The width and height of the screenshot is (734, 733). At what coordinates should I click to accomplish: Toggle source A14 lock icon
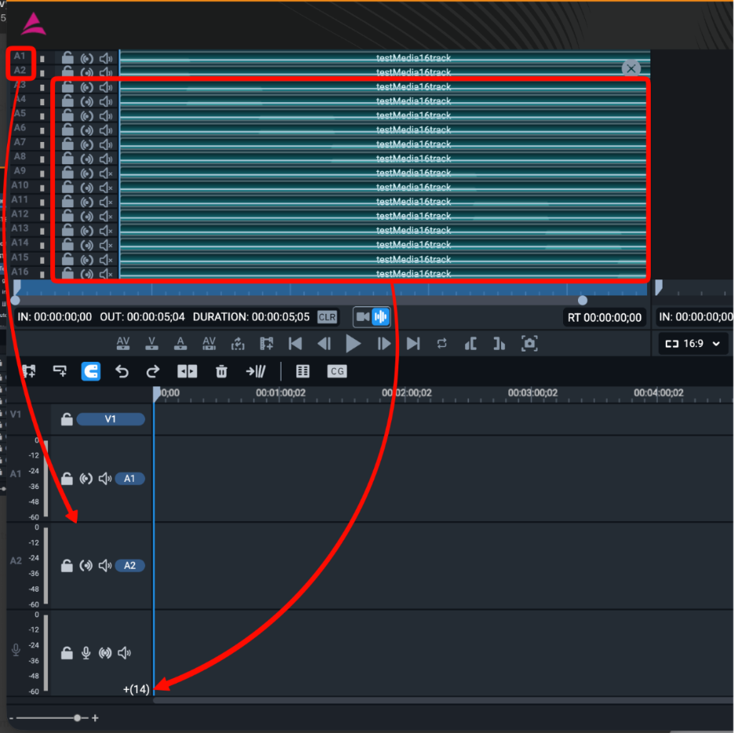pyautogui.click(x=68, y=245)
